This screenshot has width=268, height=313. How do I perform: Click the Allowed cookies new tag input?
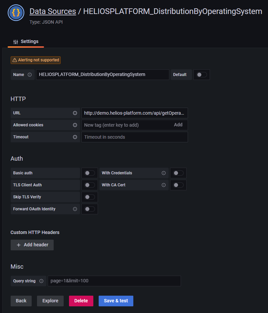pyautogui.click(x=127, y=125)
